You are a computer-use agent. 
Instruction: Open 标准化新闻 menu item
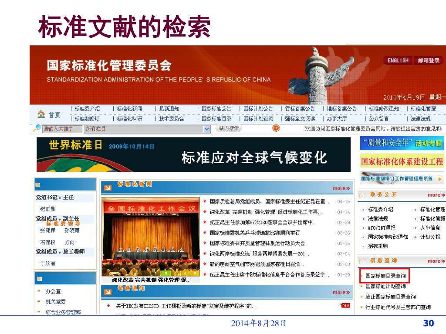click(129, 108)
